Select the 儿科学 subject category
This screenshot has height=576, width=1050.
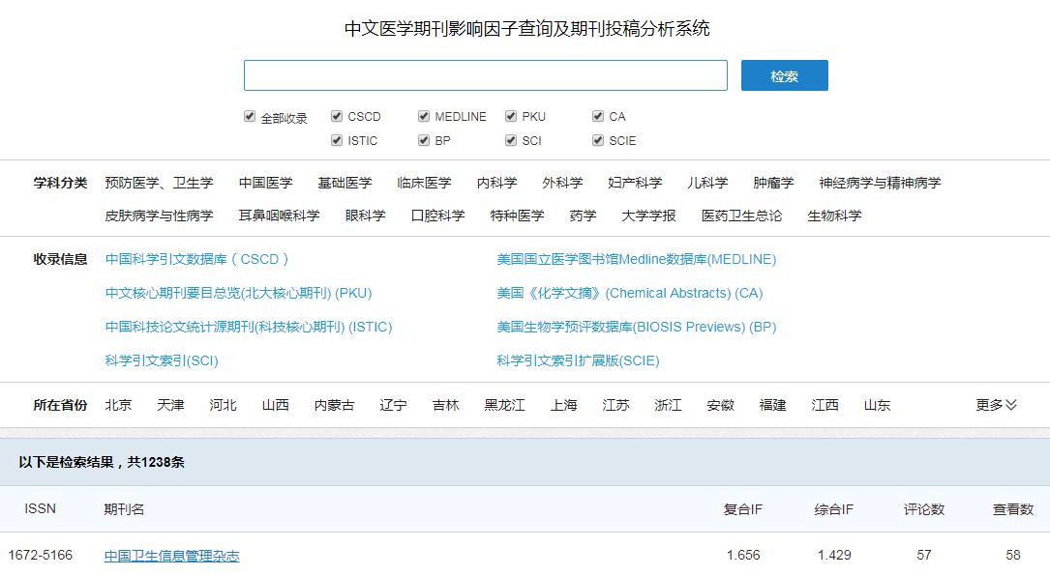707,183
